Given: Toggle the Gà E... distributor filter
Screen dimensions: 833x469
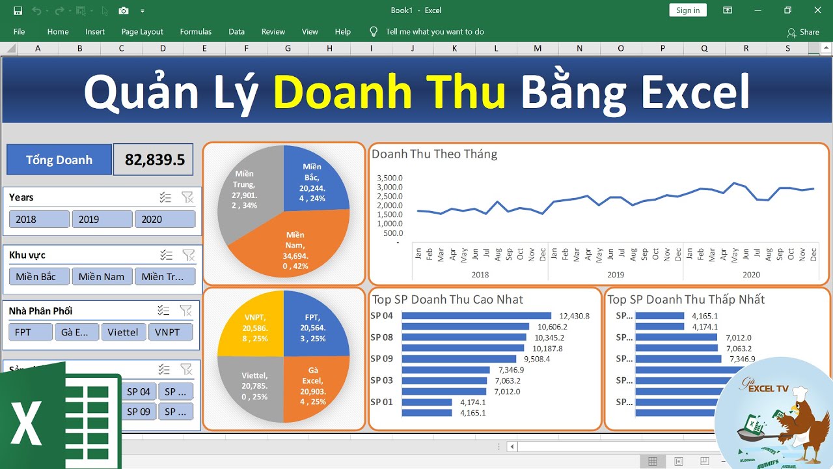Looking at the screenshot, I should 77,332.
